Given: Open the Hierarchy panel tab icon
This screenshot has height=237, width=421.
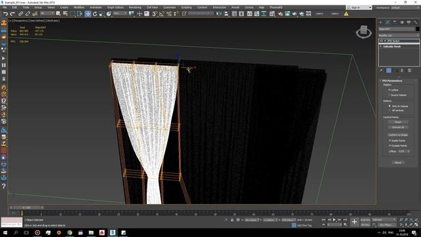Looking at the screenshot, I should (395, 22).
